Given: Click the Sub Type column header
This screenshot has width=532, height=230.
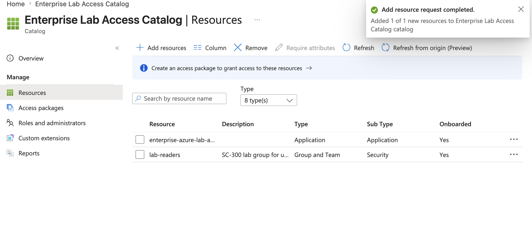Looking at the screenshot, I should [380, 124].
